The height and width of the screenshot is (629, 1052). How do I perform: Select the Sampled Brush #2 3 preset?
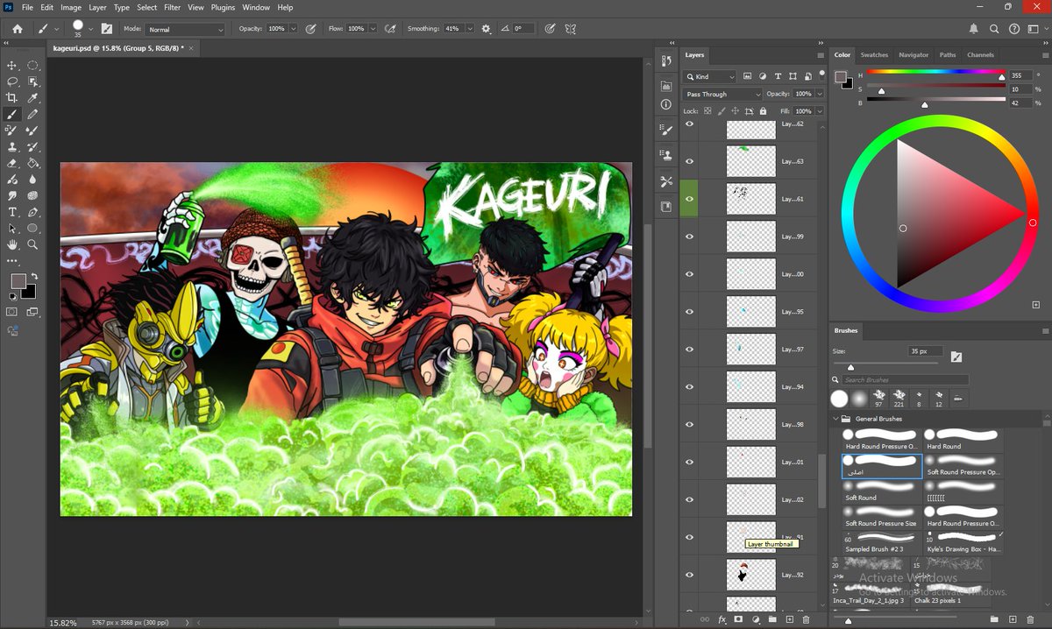coord(881,541)
